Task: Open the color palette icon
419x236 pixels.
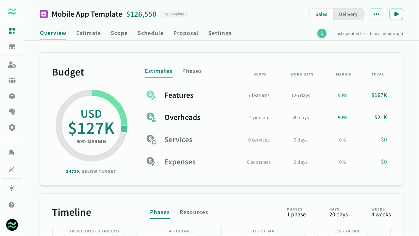Action: tap(12, 112)
